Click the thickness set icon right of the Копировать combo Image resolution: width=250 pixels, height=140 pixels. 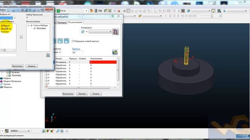(116, 32)
